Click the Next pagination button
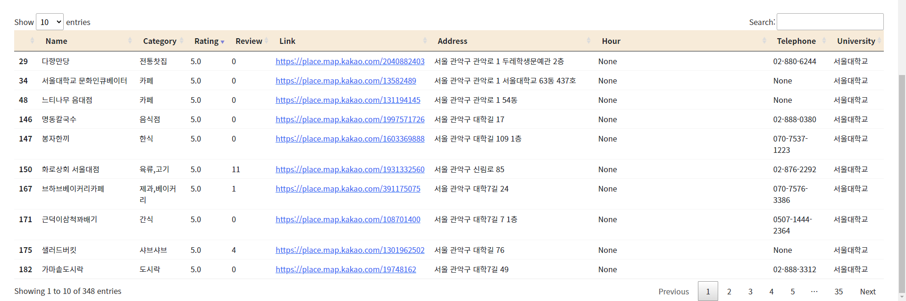 coord(868,291)
